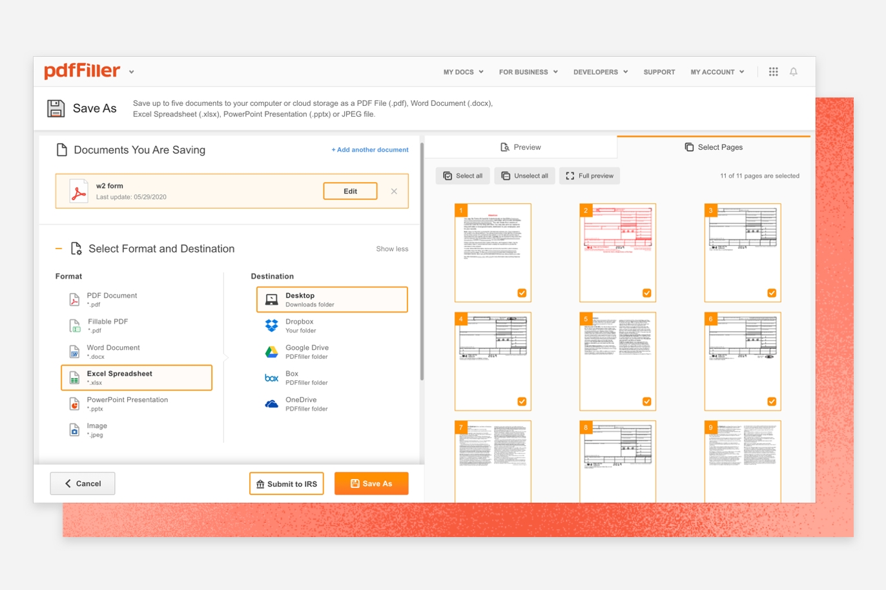This screenshot has width=886, height=590.
Task: Click the '11 of 11 pages are selected' text
Action: 759,176
